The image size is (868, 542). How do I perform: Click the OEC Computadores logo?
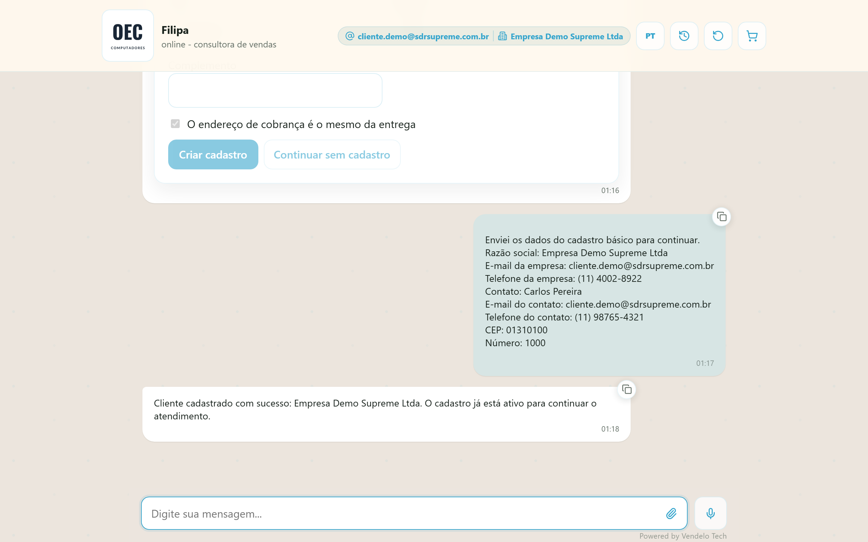coord(128,36)
